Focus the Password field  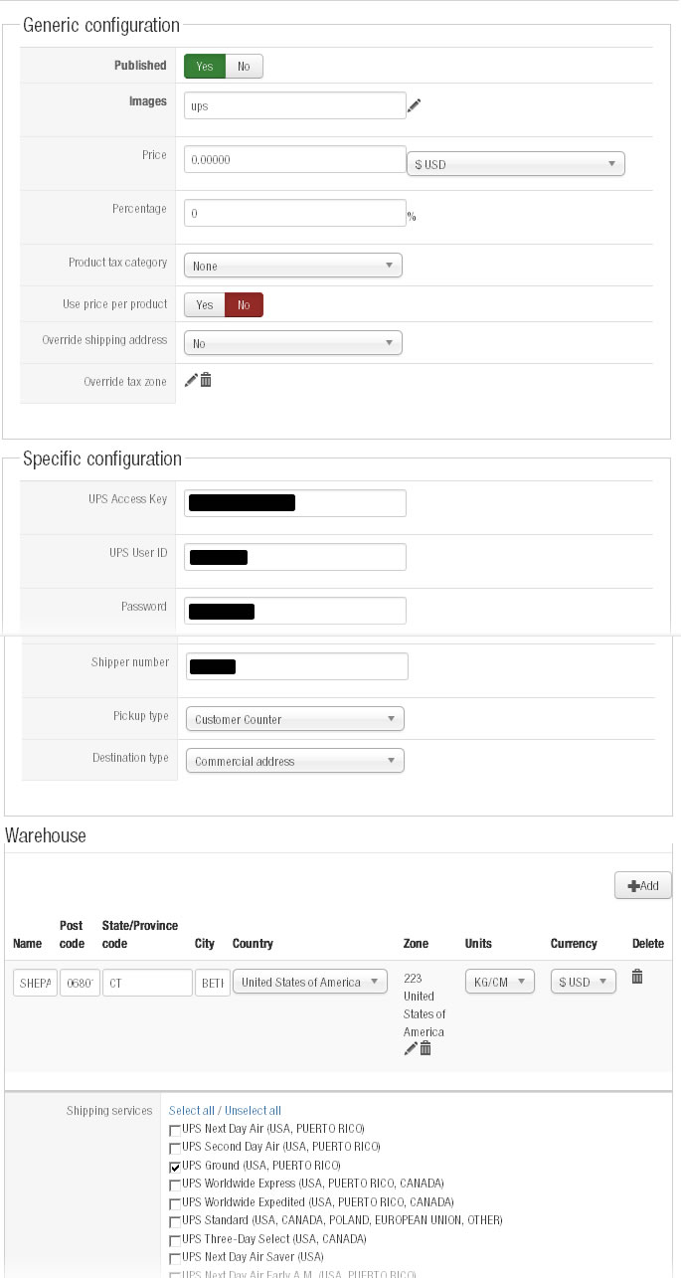click(x=295, y=611)
